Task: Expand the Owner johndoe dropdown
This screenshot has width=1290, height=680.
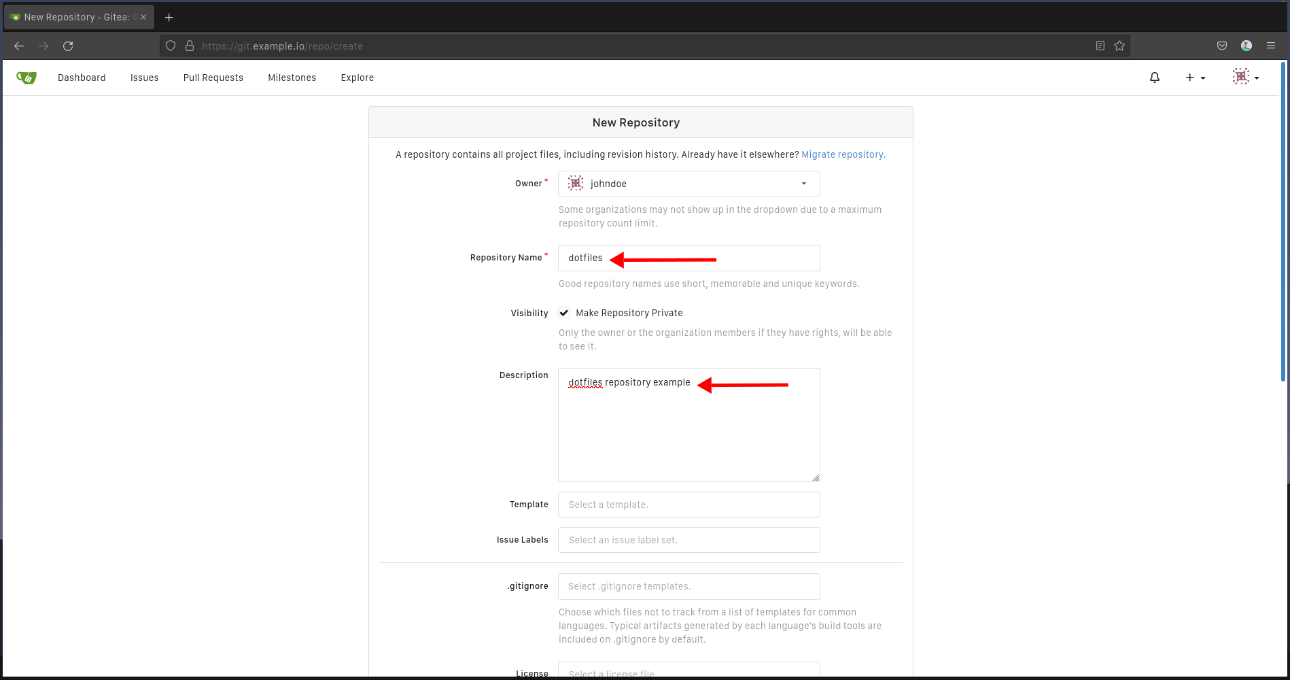Action: [x=688, y=184]
